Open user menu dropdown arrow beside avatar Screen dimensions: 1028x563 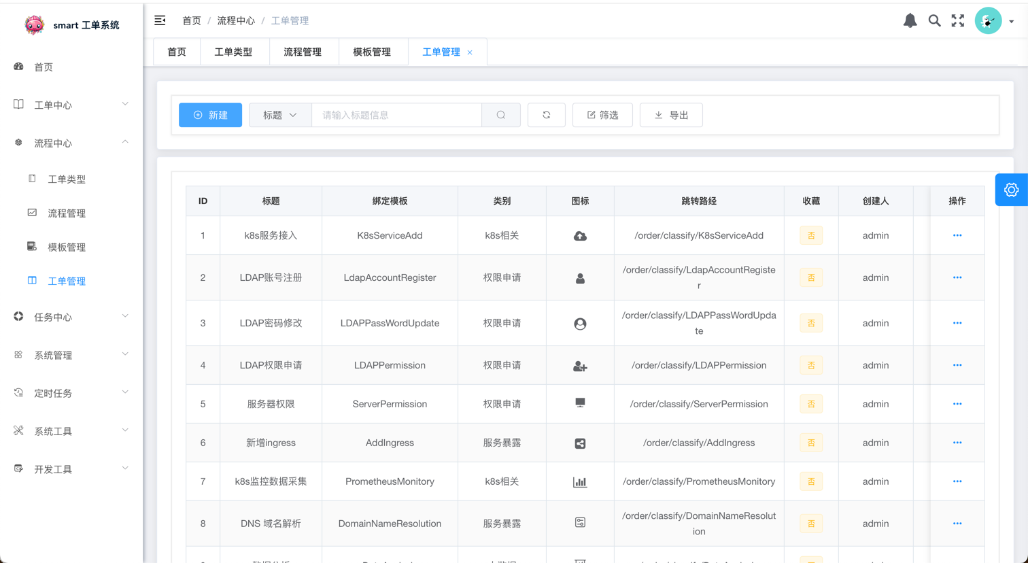click(1012, 22)
